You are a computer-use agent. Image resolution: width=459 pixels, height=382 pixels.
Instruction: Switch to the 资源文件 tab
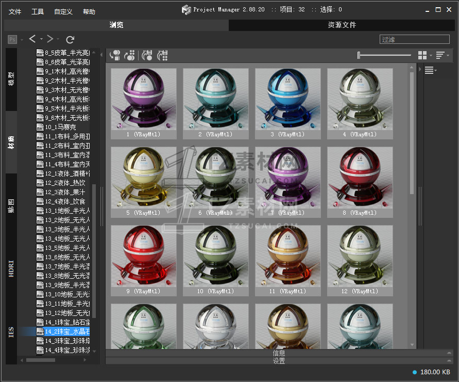[342, 25]
